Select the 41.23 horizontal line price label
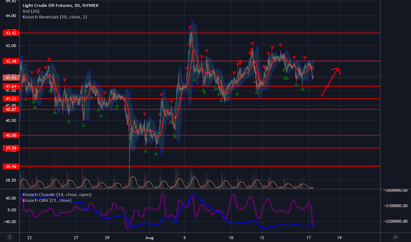 point(11,99)
